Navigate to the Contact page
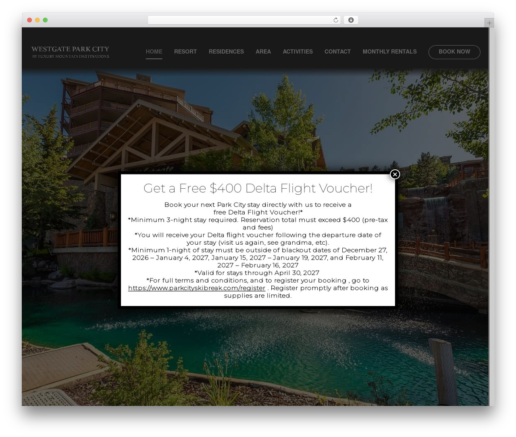The width and height of the screenshot is (516, 437). coord(338,52)
